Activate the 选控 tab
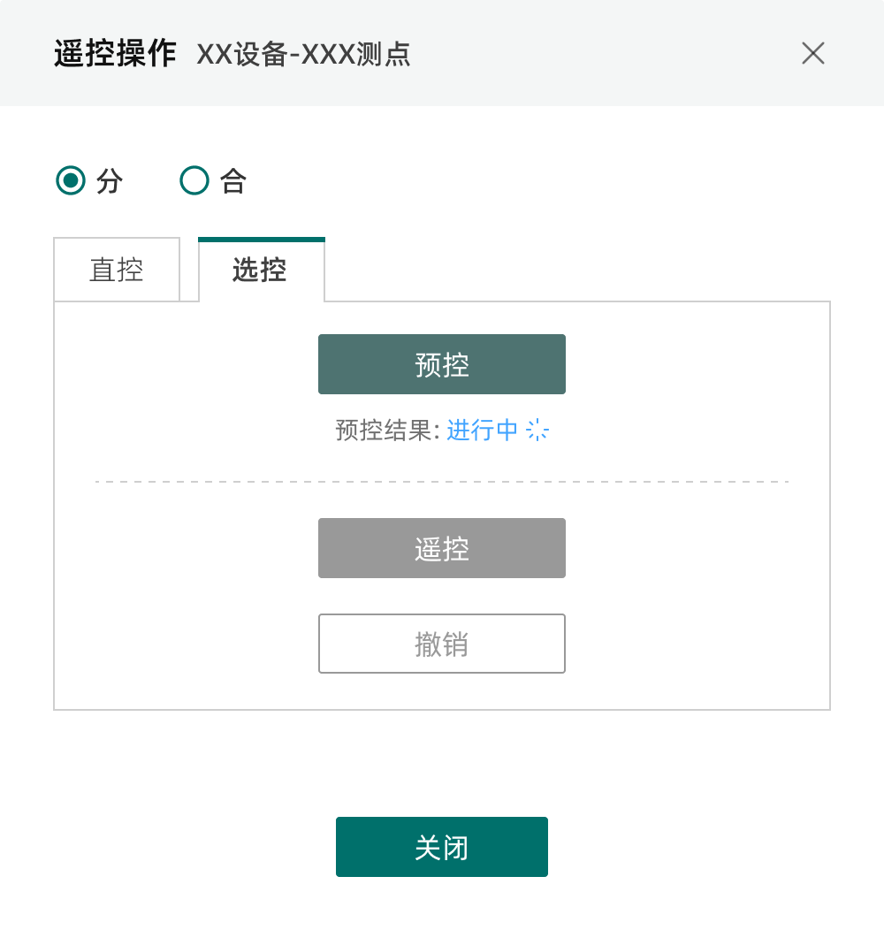The image size is (884, 930). pyautogui.click(x=262, y=270)
